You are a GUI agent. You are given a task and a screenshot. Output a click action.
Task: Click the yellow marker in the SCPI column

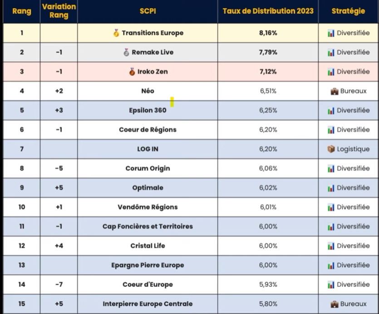[172, 101]
